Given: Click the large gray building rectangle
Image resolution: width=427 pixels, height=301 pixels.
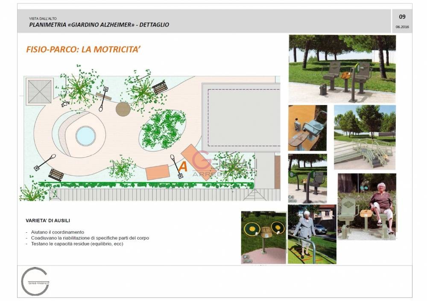Looking at the screenshot, I should click(x=241, y=115).
